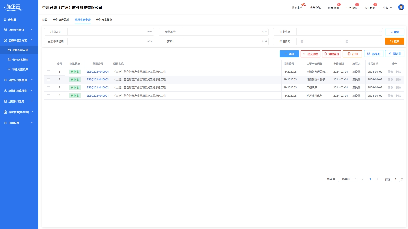The width and height of the screenshot is (408, 229).
Task: Click the 结付核准(供方报) clipboard icon
Action: click(5, 112)
